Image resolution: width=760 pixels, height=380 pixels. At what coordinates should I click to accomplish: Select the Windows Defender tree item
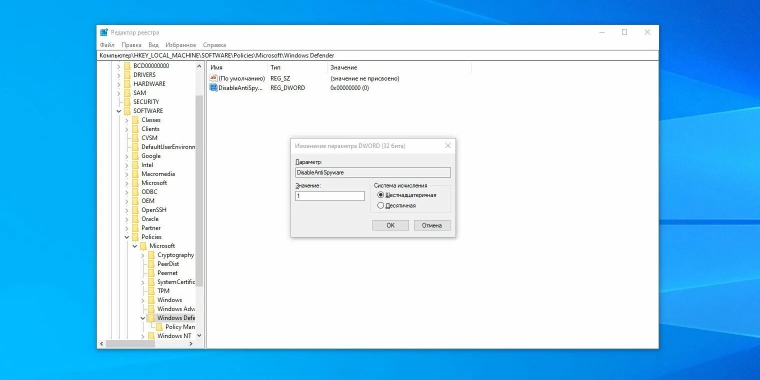click(176, 318)
